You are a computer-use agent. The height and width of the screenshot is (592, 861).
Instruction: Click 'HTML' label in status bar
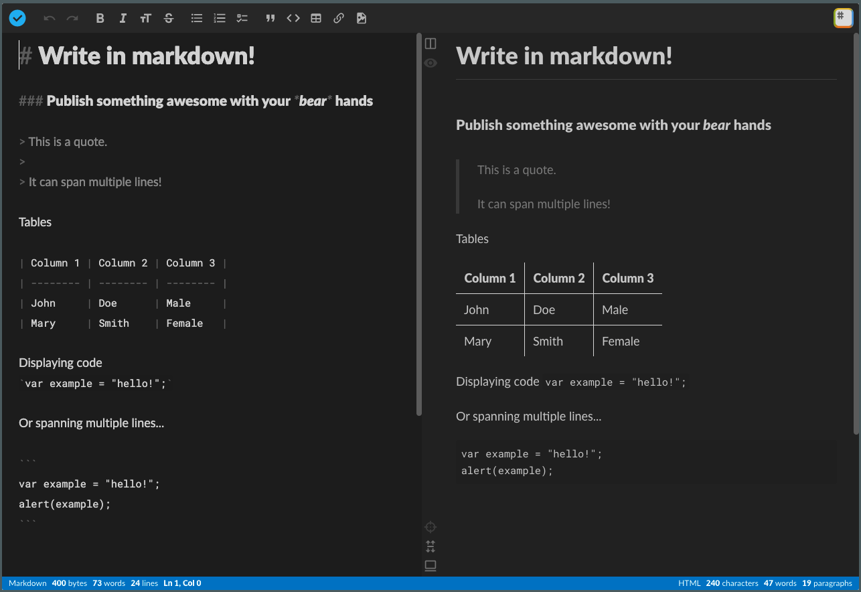tap(689, 583)
